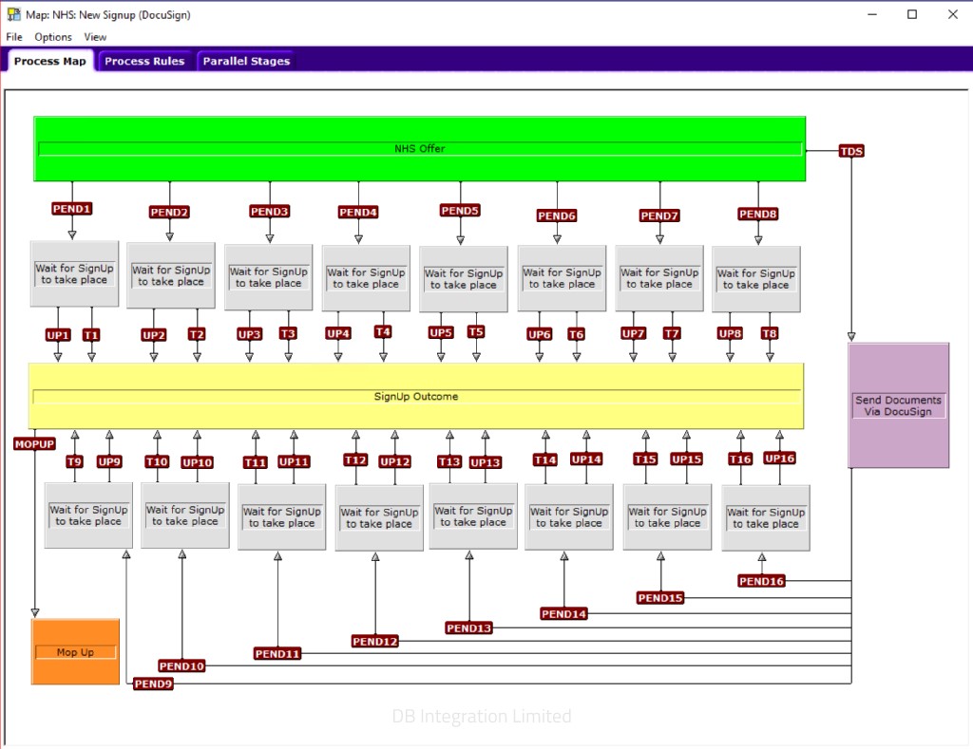Switch to the Process Rules tab
This screenshot has height=749, width=973.
144,62
